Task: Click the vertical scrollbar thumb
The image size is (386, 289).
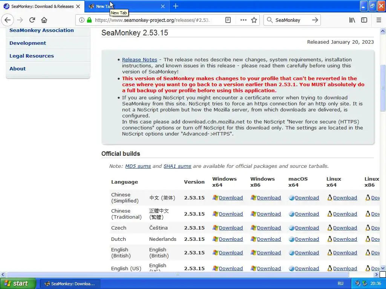Action: tap(383, 88)
